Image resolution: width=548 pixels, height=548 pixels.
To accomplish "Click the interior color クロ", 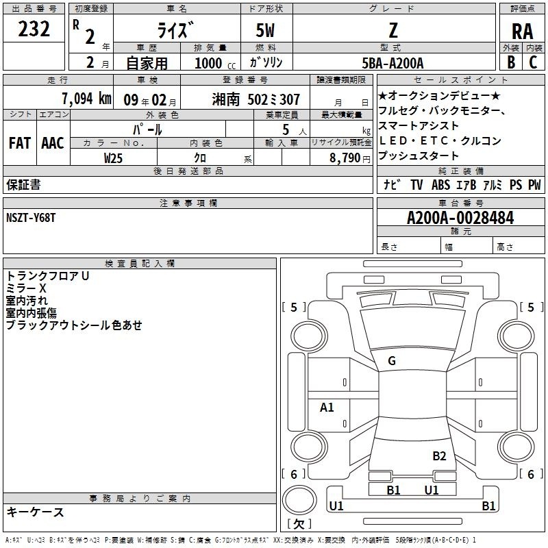I will pos(200,158).
